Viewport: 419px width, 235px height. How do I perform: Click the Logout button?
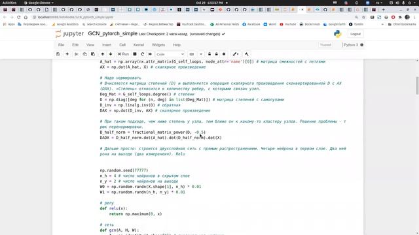[355, 34]
